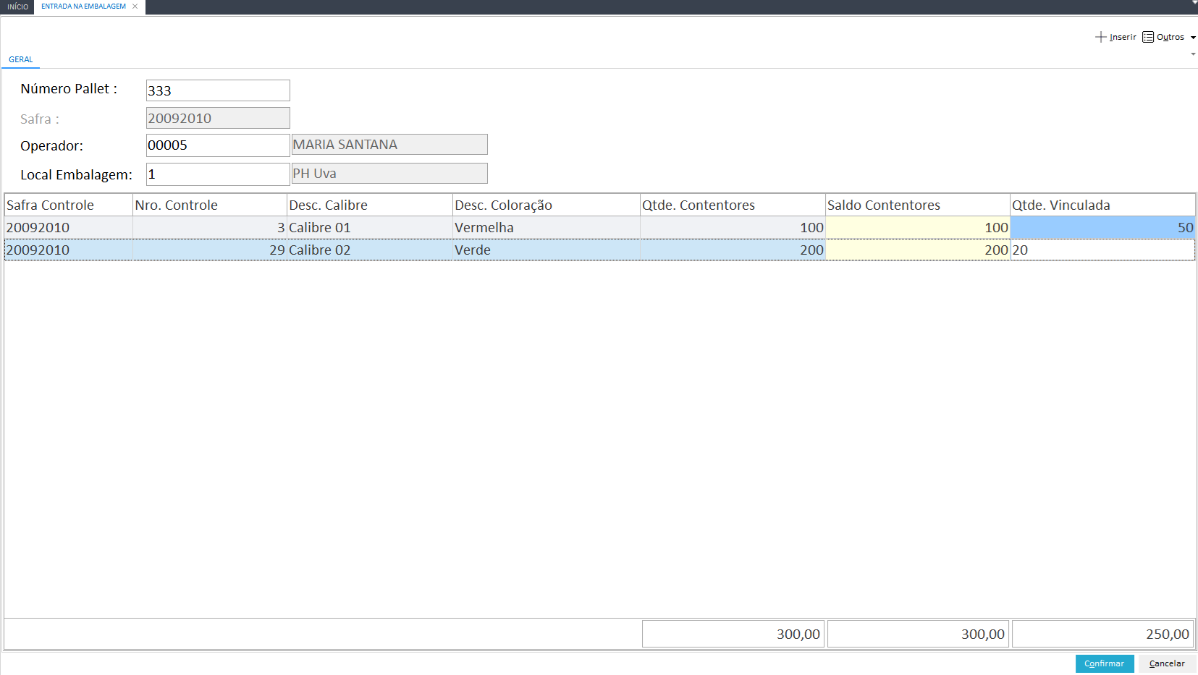1198x675 pixels.
Task: Focus the Número Pallet field
Action: [x=218, y=90]
